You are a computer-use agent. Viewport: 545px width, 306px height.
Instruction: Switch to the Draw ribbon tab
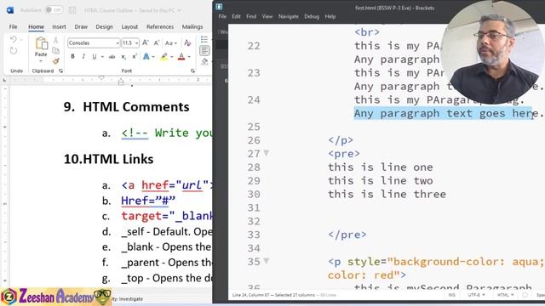(x=81, y=26)
